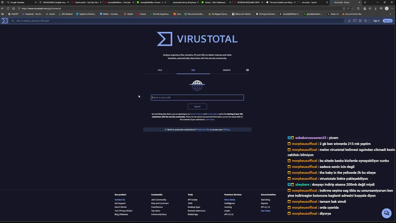Click the 'API key' link
Image resolution: width=396 pixels, height=223 pixels.
(226, 129)
